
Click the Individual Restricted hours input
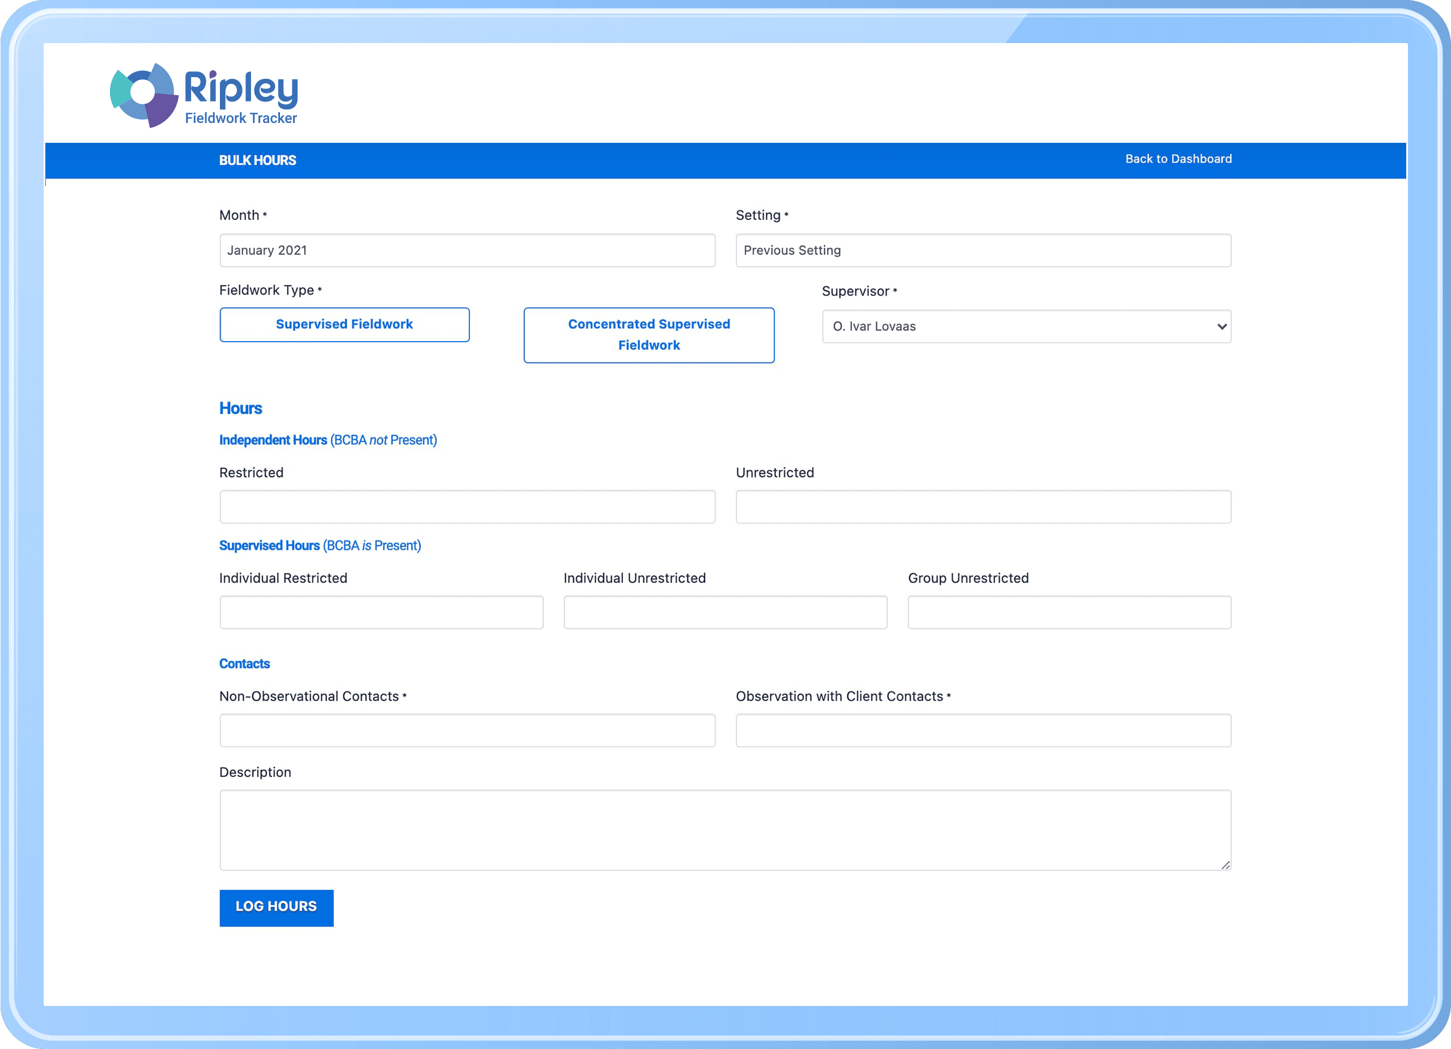coord(381,612)
